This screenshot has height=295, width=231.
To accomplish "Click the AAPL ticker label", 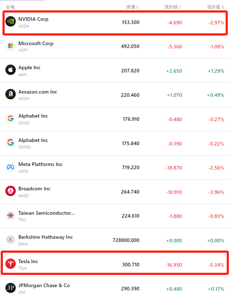I will 23,75.
